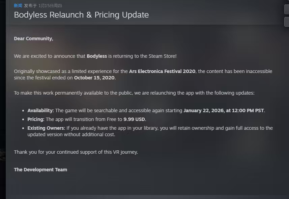Click the paragraph starting To make this work
The image size is (289, 199).
click(134, 93)
